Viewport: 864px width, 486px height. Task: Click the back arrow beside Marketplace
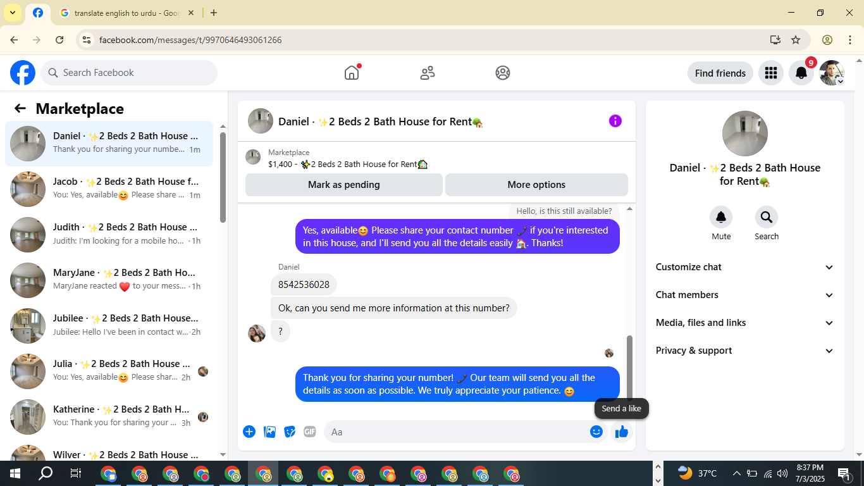(20, 108)
